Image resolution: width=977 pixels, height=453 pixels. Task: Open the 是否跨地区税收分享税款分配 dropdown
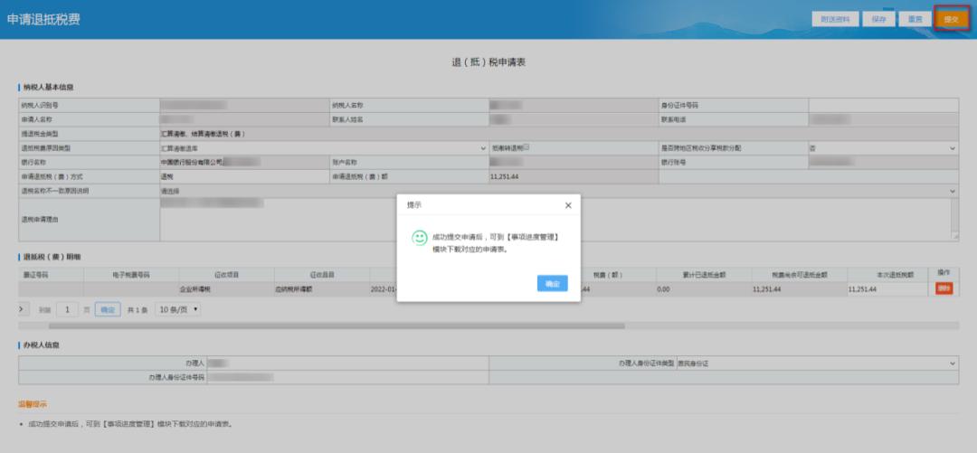coord(883,148)
